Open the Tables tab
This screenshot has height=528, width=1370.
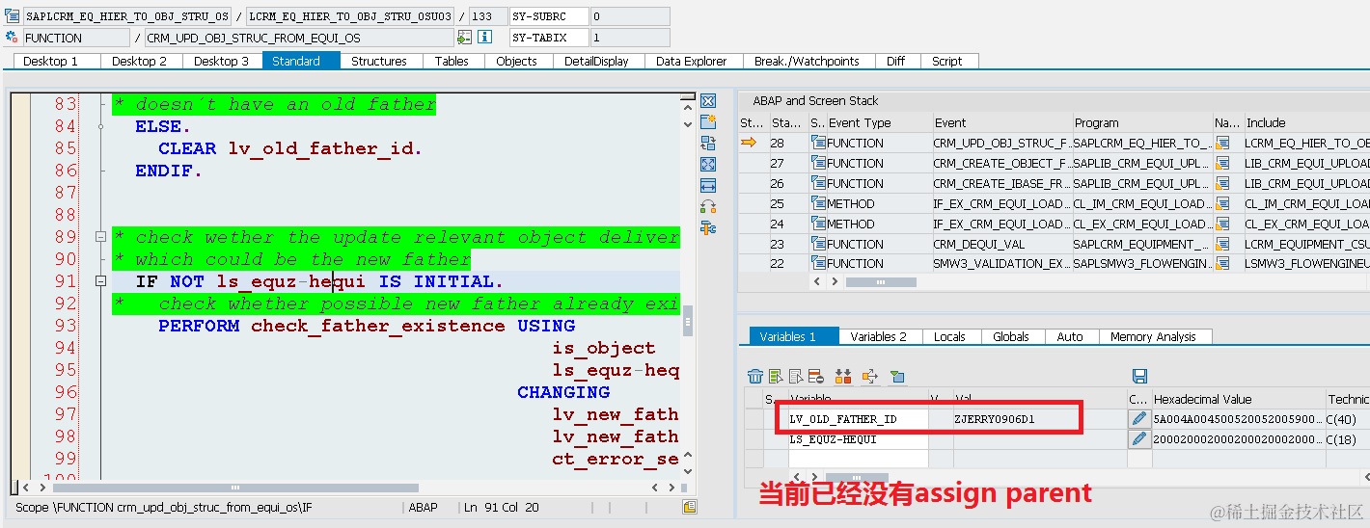[452, 61]
